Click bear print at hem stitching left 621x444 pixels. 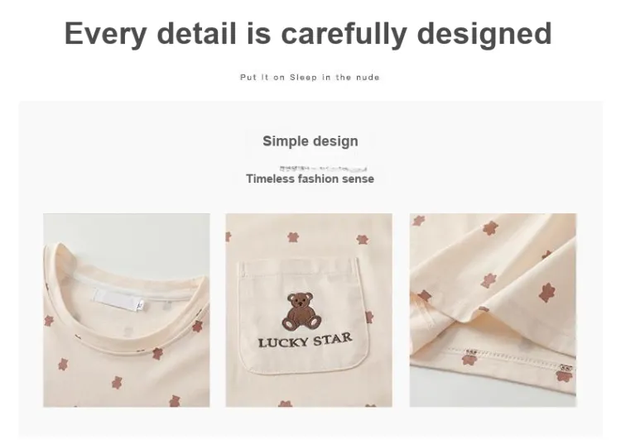[469, 358]
